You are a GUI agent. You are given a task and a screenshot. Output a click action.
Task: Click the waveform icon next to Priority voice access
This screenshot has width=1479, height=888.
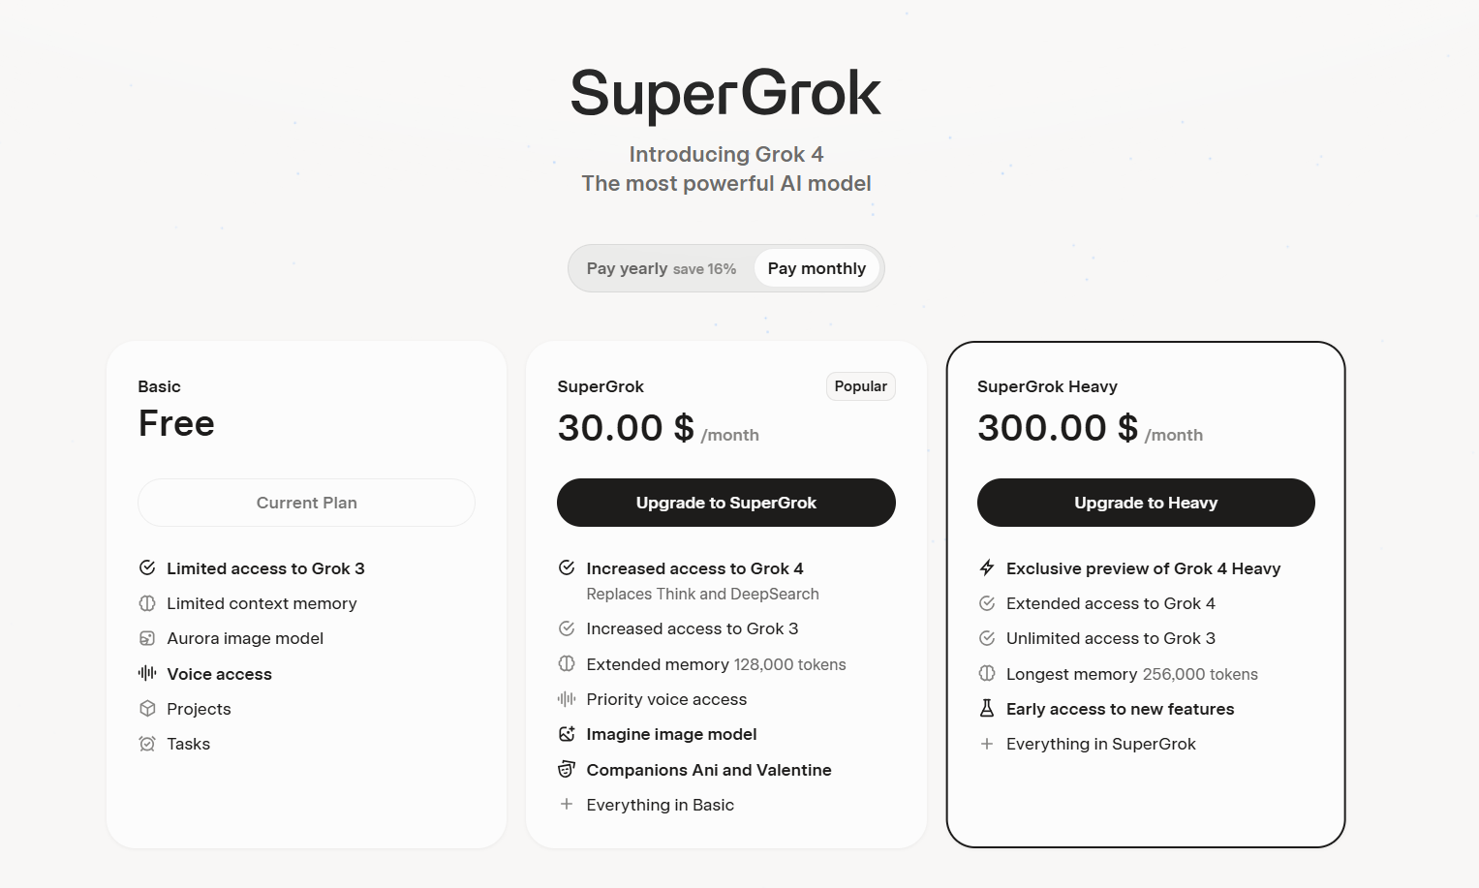click(567, 699)
